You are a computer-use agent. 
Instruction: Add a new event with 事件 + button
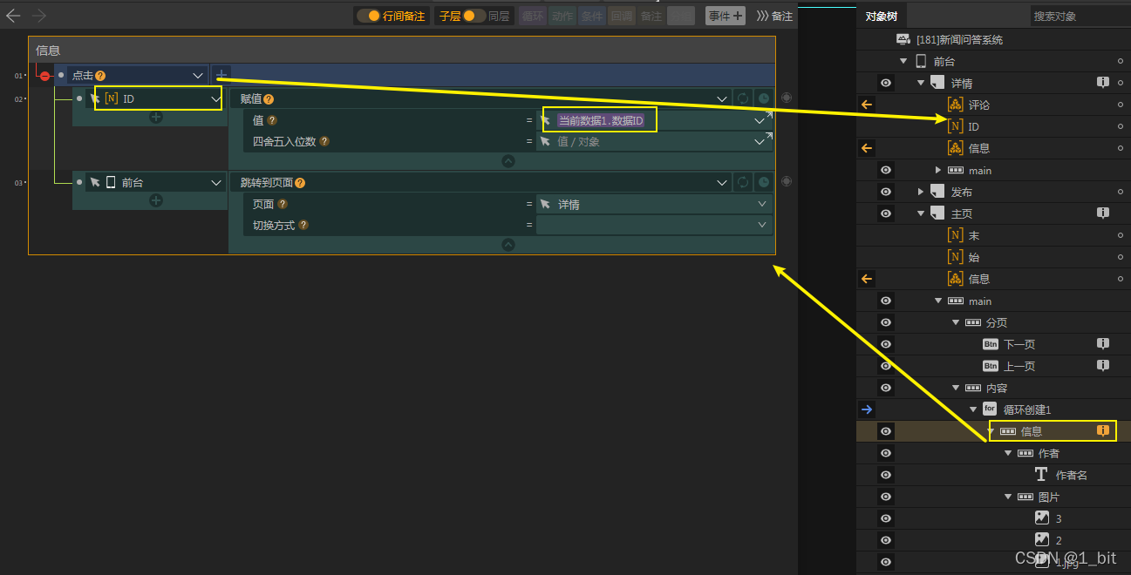pos(726,16)
